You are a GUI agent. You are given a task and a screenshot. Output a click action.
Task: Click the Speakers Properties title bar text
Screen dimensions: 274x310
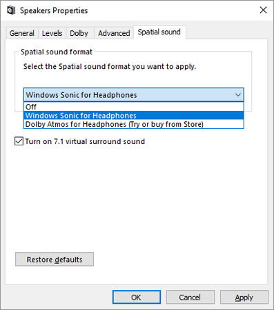click(x=54, y=10)
